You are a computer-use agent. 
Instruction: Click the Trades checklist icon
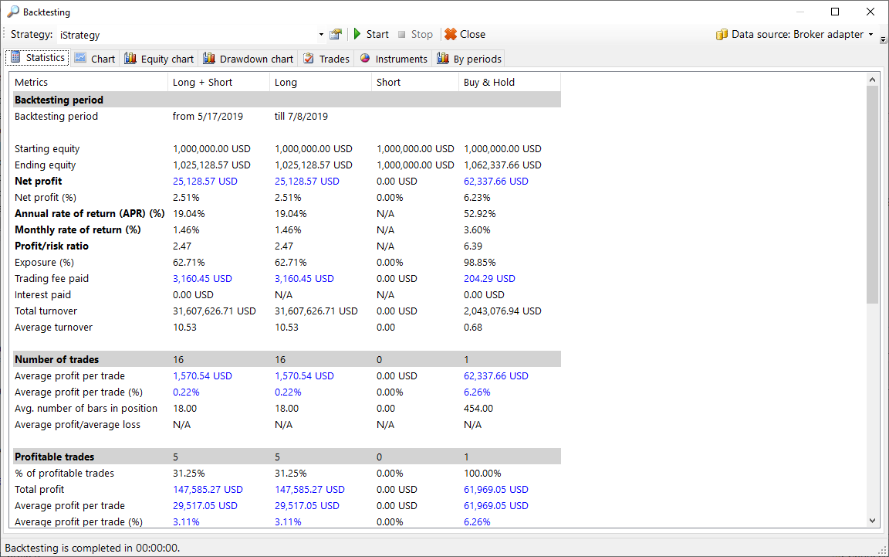[x=309, y=59]
